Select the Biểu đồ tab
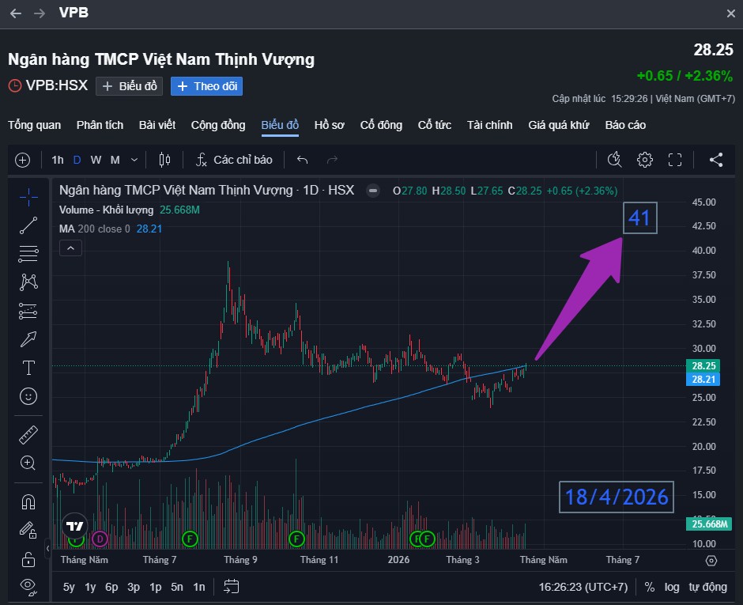Viewport: 743px width, 605px height. [x=280, y=125]
